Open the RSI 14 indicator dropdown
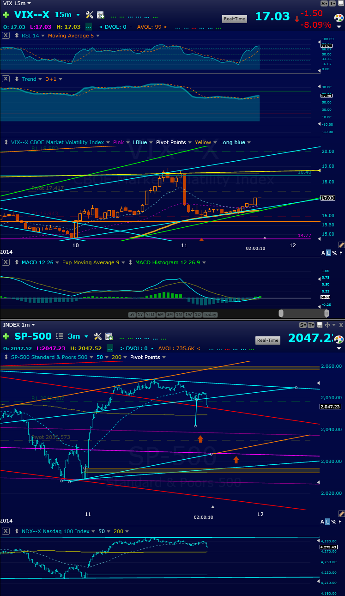This screenshot has height=596, width=345. 43,36
